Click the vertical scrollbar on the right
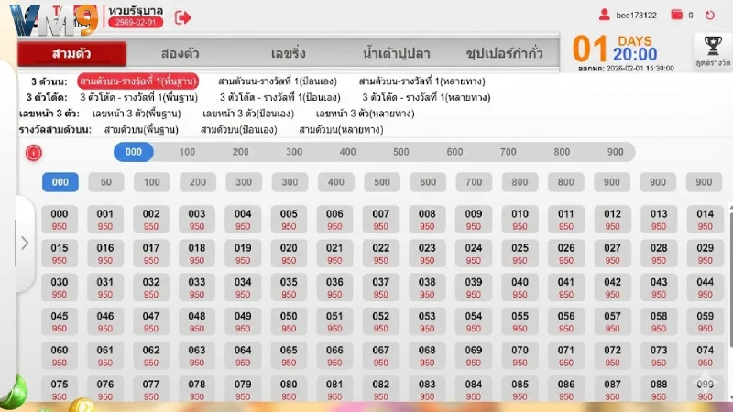733x412 pixels. point(730,280)
